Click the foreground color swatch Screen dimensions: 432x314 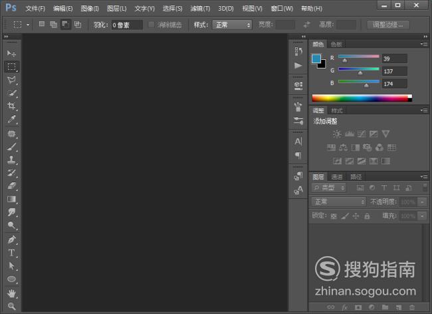pos(316,59)
